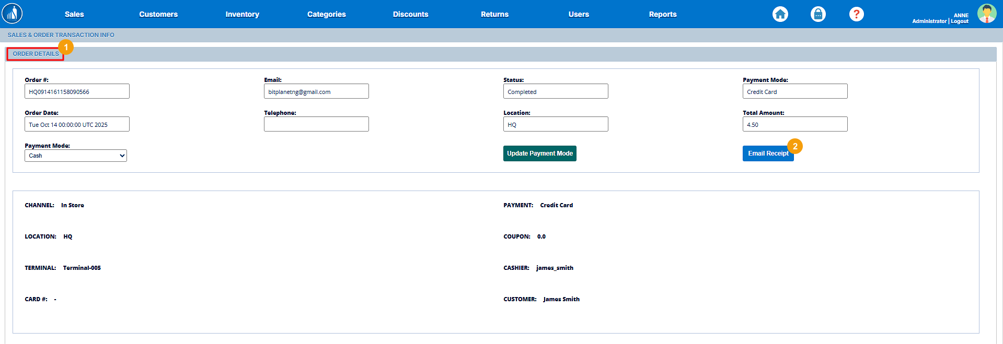
Task: Open the Users menu
Action: (579, 14)
